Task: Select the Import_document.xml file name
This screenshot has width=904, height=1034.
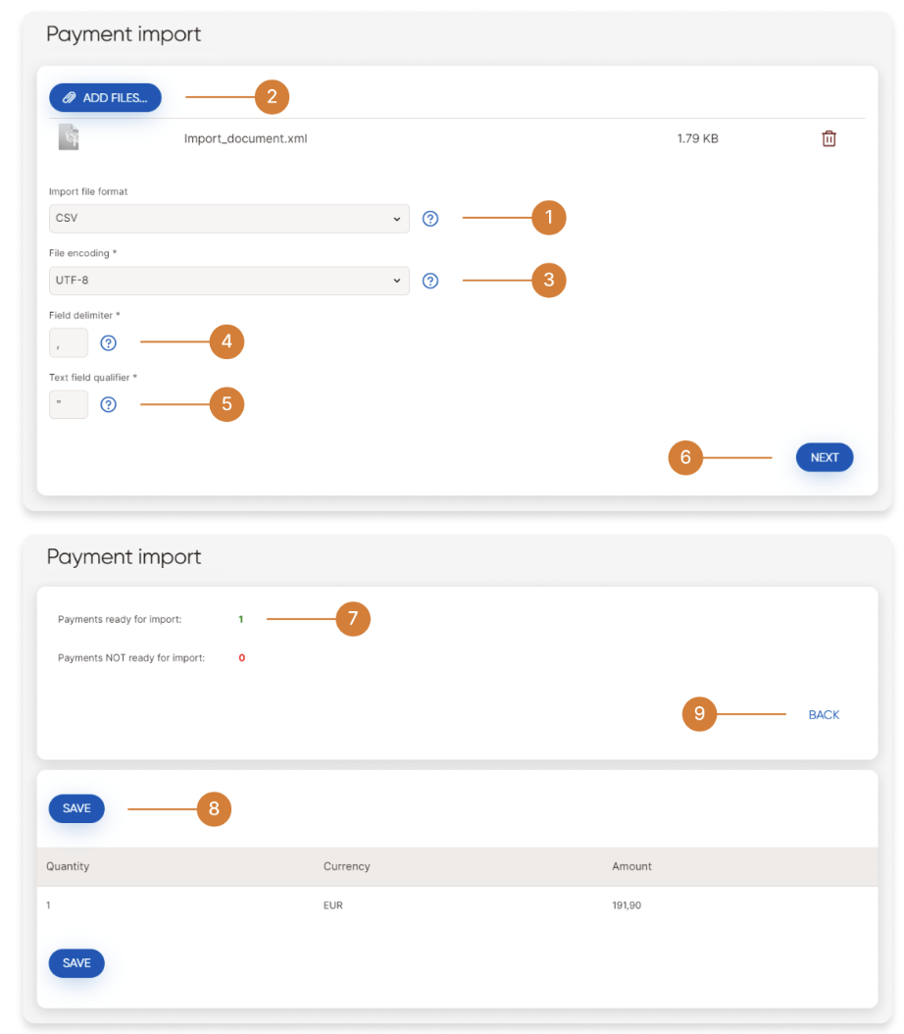Action: point(245,139)
